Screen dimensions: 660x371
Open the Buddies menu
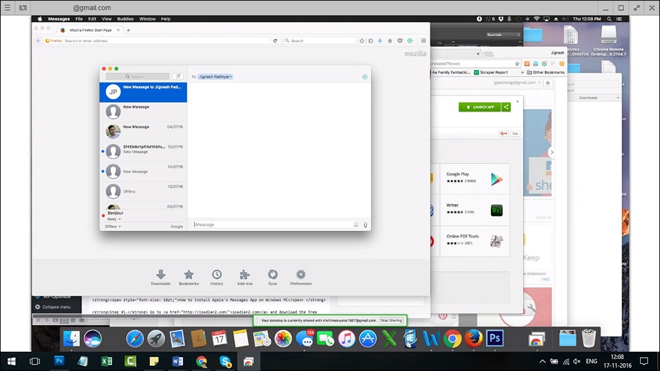click(125, 19)
